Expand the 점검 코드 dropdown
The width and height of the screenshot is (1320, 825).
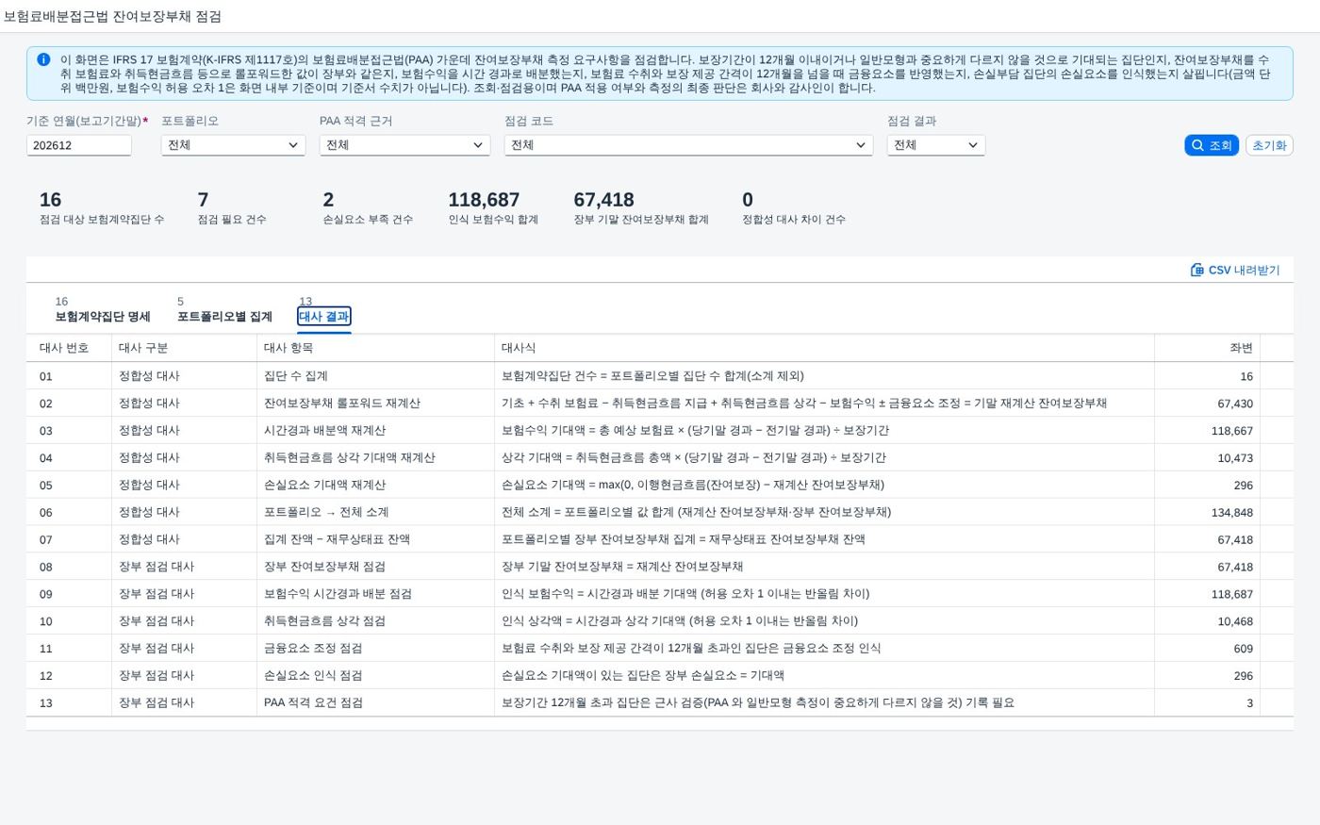[688, 145]
